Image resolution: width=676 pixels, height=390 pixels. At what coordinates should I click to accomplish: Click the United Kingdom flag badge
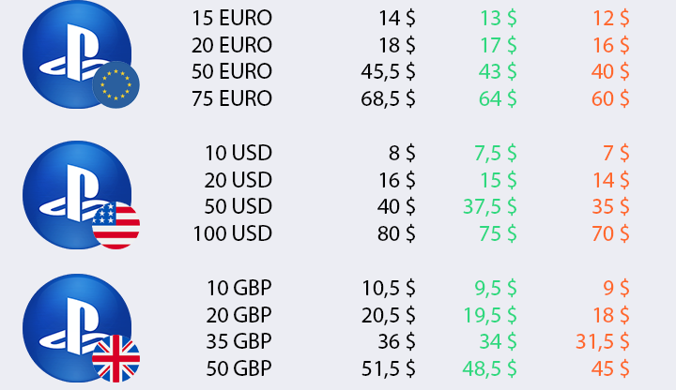pyautogui.click(x=115, y=358)
